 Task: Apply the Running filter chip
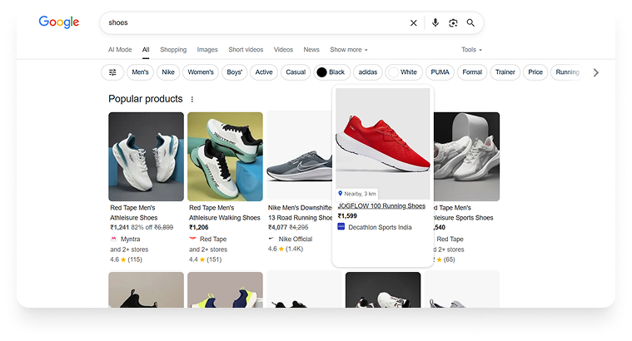[567, 72]
